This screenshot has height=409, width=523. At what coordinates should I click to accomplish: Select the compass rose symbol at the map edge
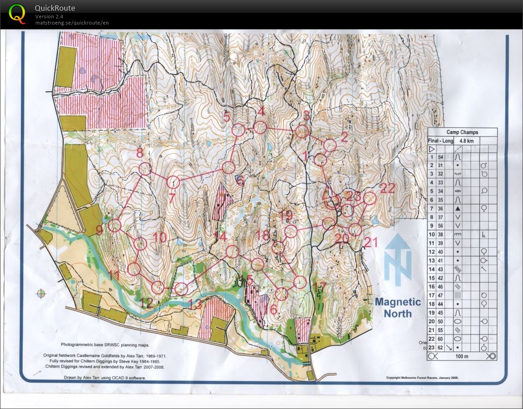[x=41, y=293]
